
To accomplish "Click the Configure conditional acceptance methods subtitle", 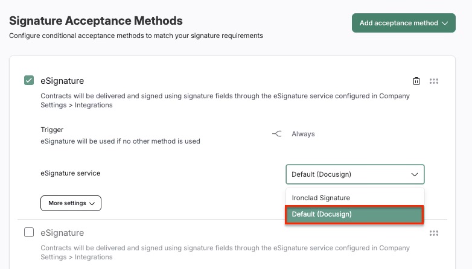I will (136, 36).
